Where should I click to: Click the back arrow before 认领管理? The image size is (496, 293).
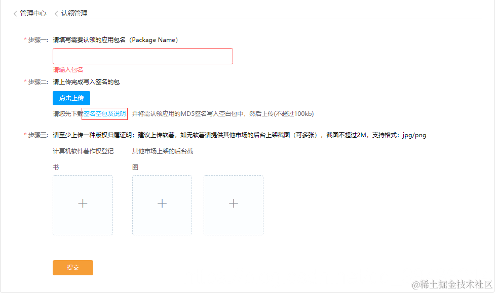[x=55, y=14]
